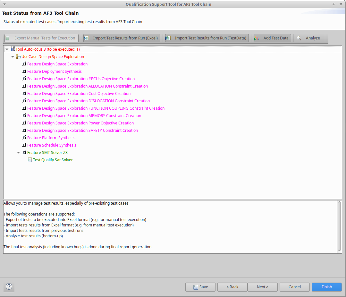Click the floppy disk icon on Save

point(196,287)
